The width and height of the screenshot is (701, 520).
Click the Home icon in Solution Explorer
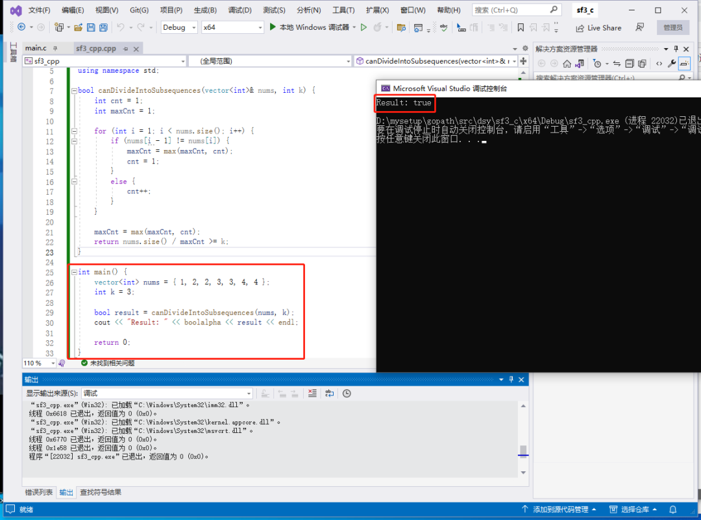pos(567,64)
